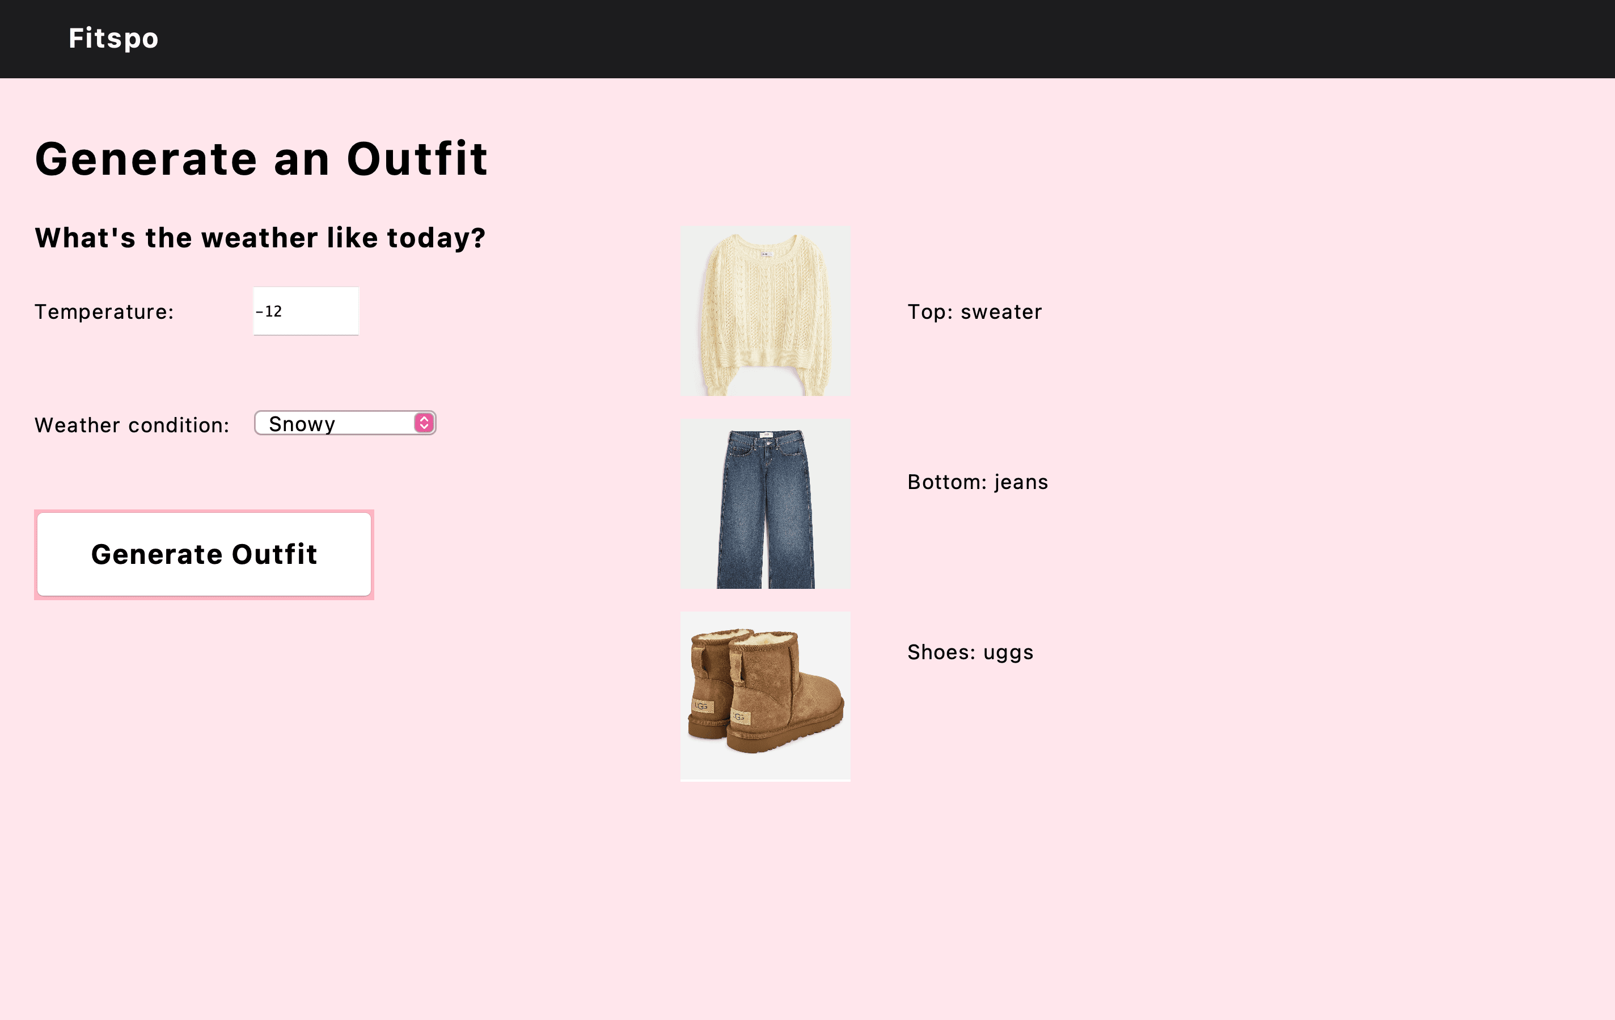Click the 'Top: sweater' label
The height and width of the screenshot is (1020, 1615).
coord(974,312)
